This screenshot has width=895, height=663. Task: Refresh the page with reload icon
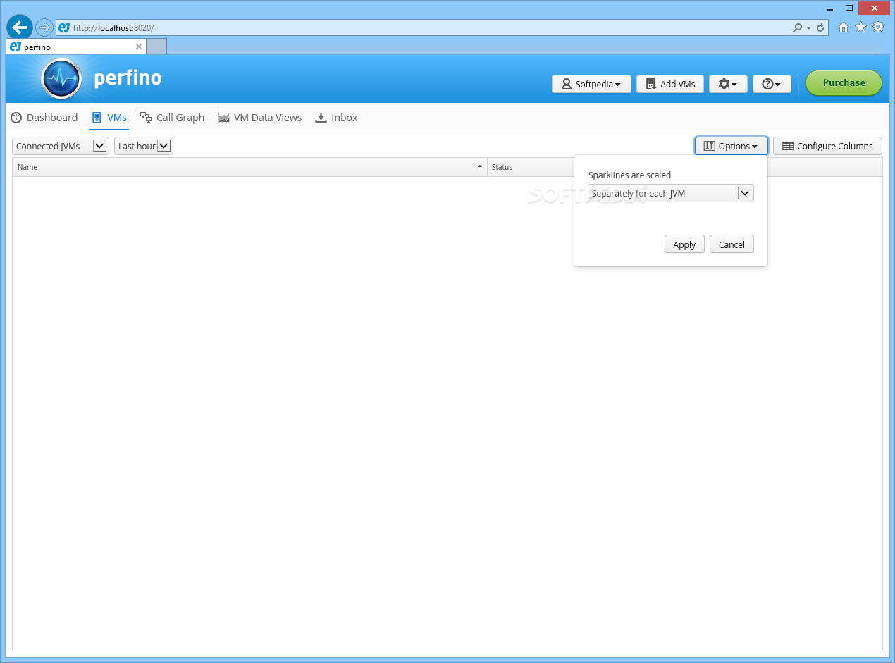[x=820, y=27]
